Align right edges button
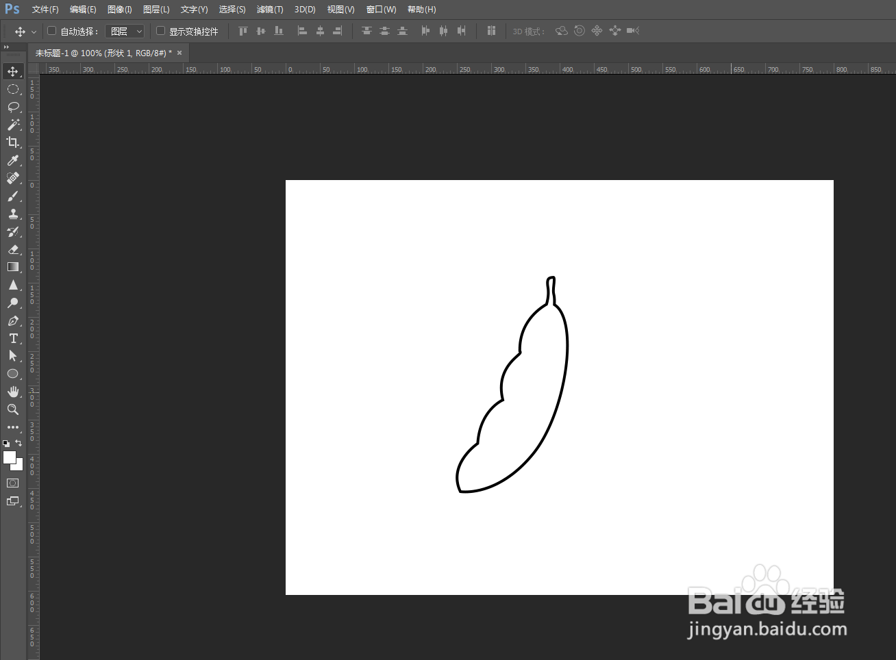This screenshot has height=660, width=896. point(338,31)
